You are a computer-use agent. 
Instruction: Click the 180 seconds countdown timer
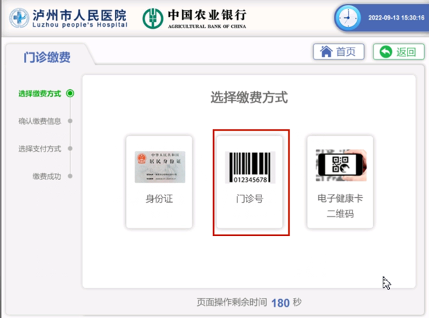(280, 303)
